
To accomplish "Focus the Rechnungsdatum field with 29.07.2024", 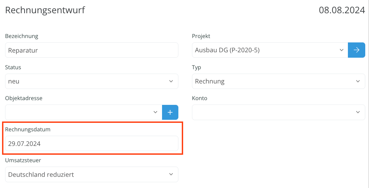I will pos(92,144).
